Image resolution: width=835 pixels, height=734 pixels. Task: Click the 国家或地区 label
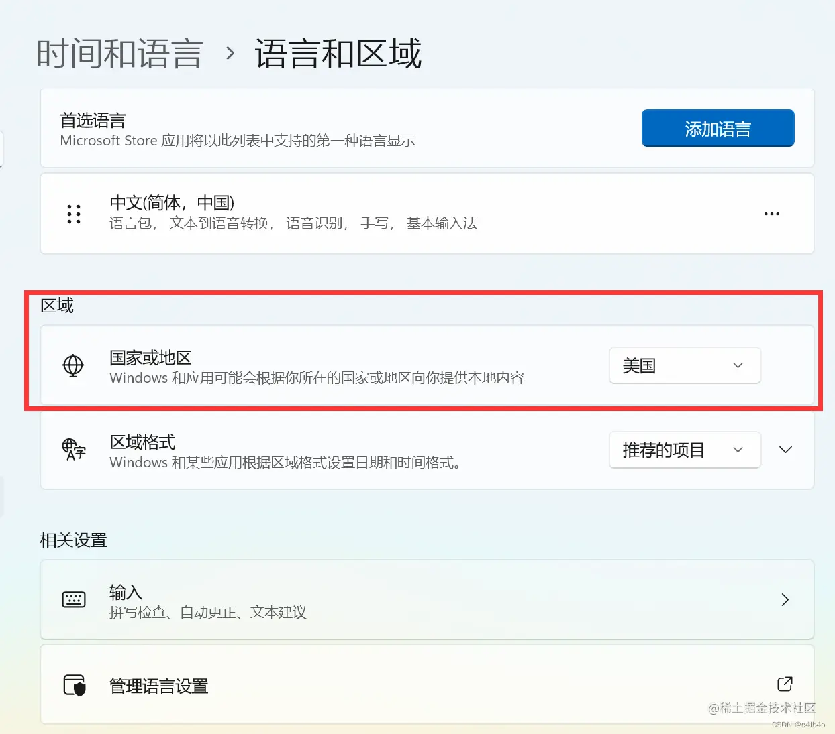[x=150, y=357]
